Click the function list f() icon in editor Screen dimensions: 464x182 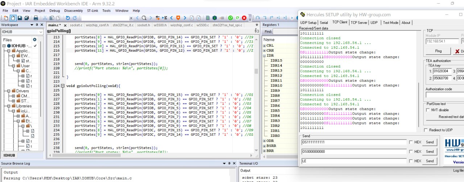point(257,31)
